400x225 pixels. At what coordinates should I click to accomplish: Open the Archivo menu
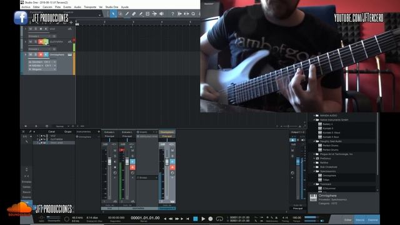[x=26, y=7]
